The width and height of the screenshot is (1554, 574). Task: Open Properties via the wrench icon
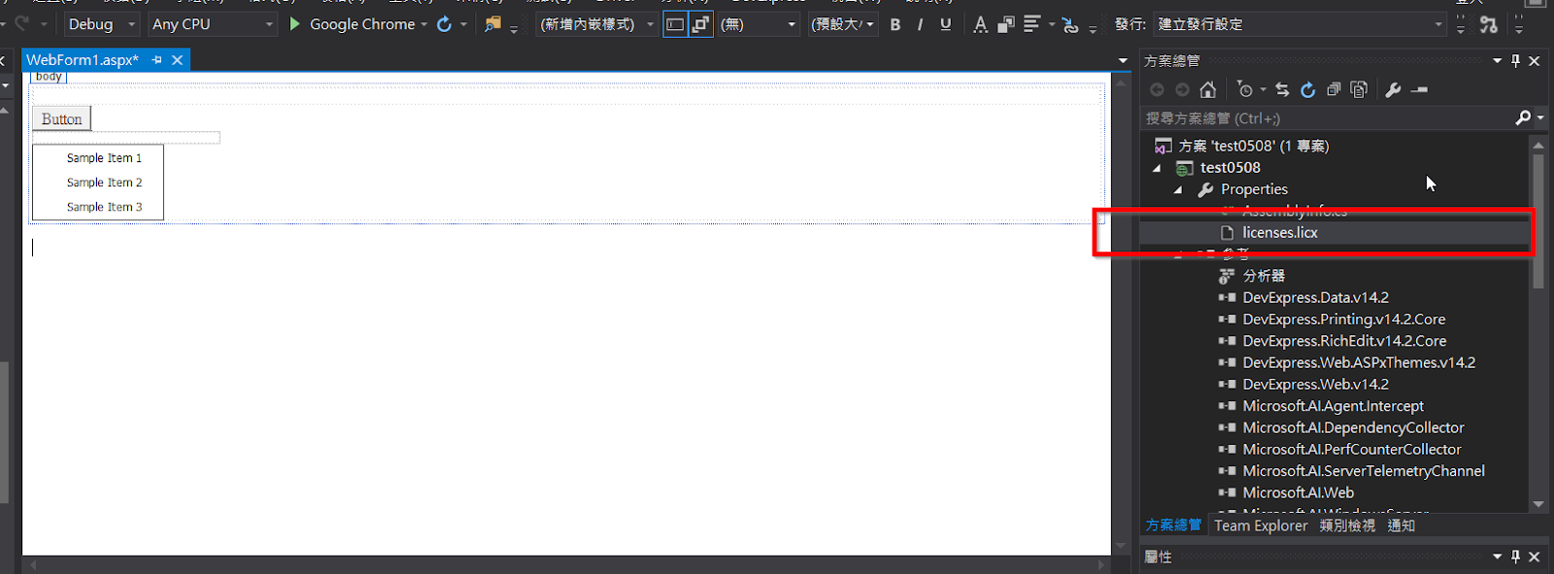click(1393, 89)
